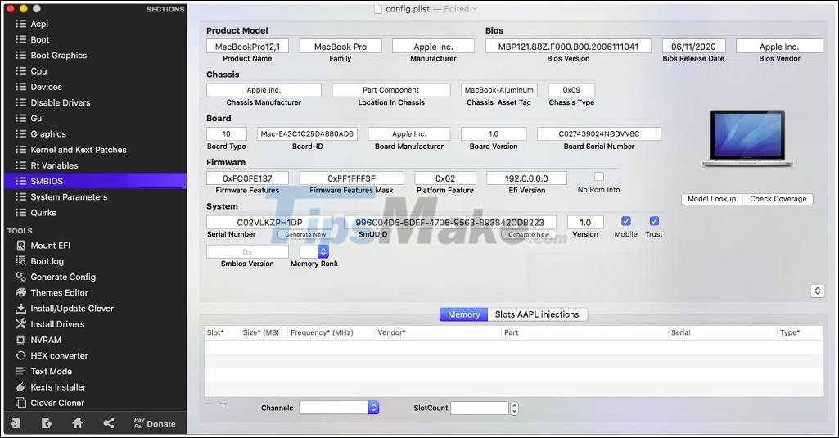This screenshot has width=839, height=438.
Task: Click the list icon beside Acpi
Action: click(20, 24)
